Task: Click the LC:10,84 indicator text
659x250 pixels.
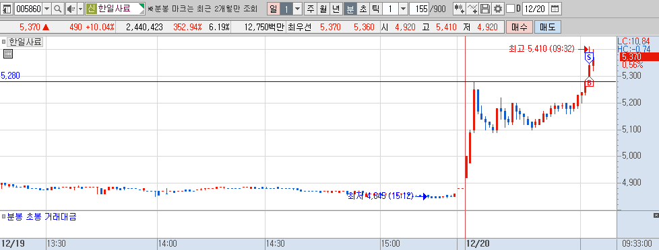Action: coord(633,41)
